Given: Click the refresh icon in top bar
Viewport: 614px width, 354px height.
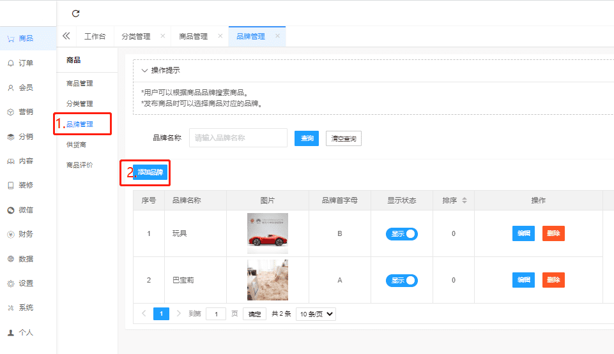Looking at the screenshot, I should click(75, 13).
